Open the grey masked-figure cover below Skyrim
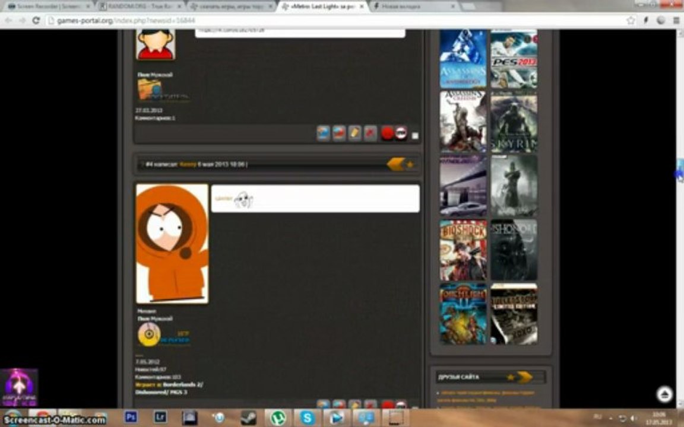 [514, 186]
